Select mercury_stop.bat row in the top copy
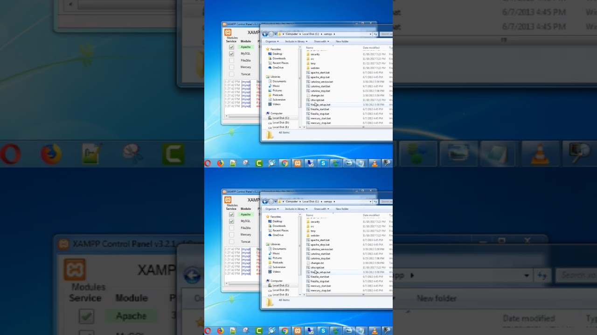The height and width of the screenshot is (335, 597). pyautogui.click(x=349, y=123)
